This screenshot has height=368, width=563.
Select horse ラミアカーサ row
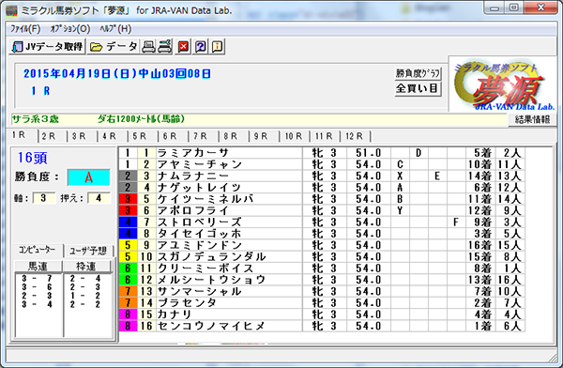(x=321, y=153)
